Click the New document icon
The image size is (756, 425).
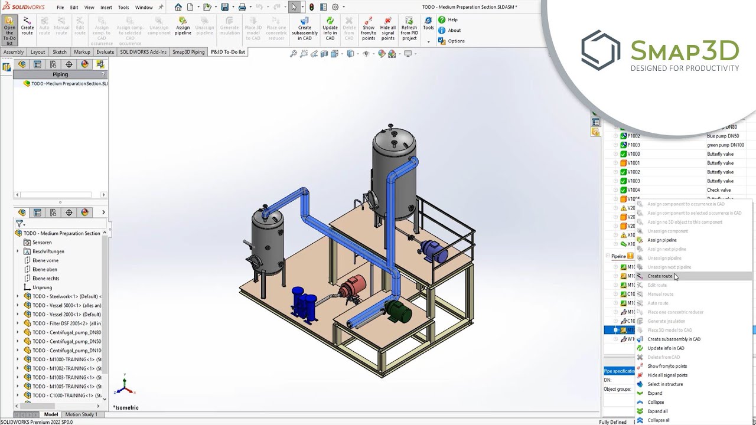pos(191,7)
